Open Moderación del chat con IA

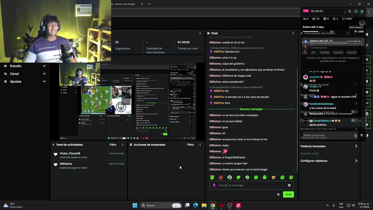pyautogui.click(x=329, y=129)
